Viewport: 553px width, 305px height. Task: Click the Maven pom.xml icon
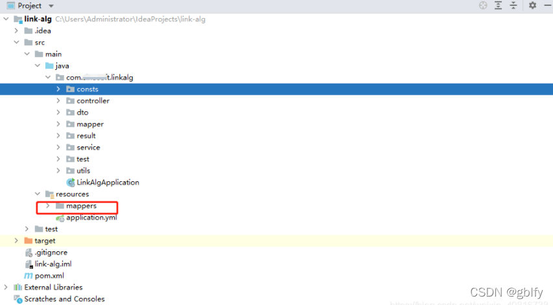(x=29, y=276)
